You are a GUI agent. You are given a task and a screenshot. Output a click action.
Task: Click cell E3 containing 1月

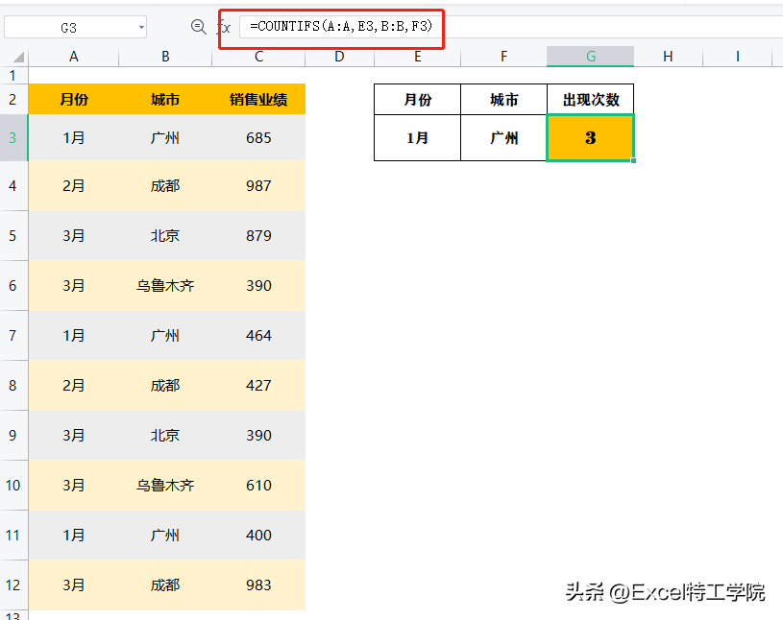[x=418, y=137]
